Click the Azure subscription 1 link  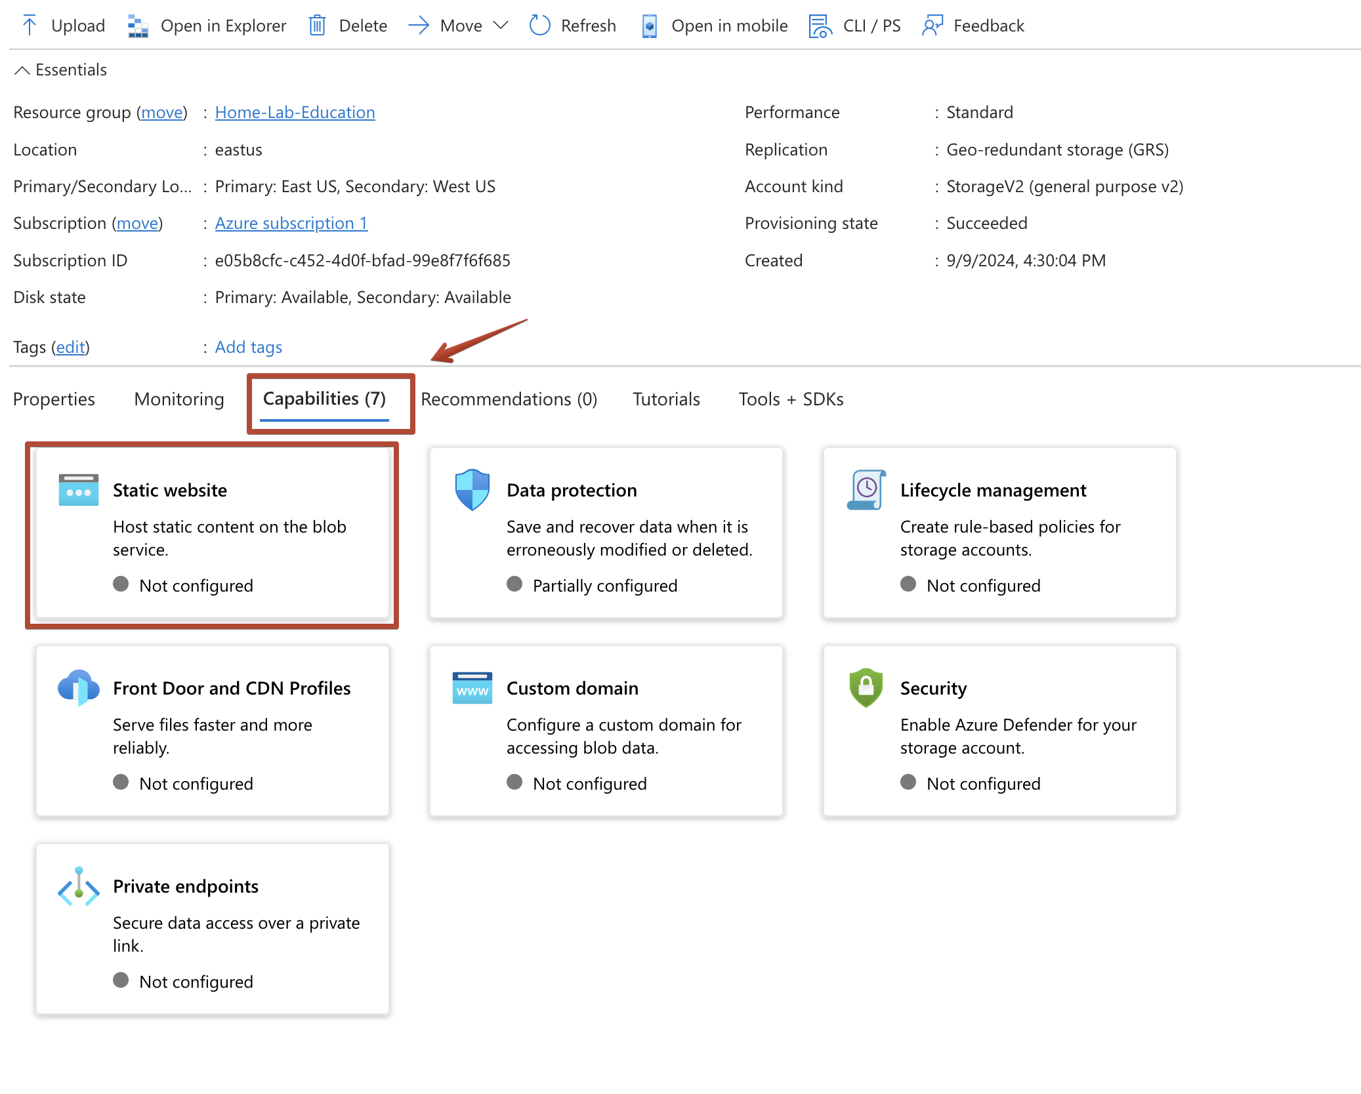291,223
